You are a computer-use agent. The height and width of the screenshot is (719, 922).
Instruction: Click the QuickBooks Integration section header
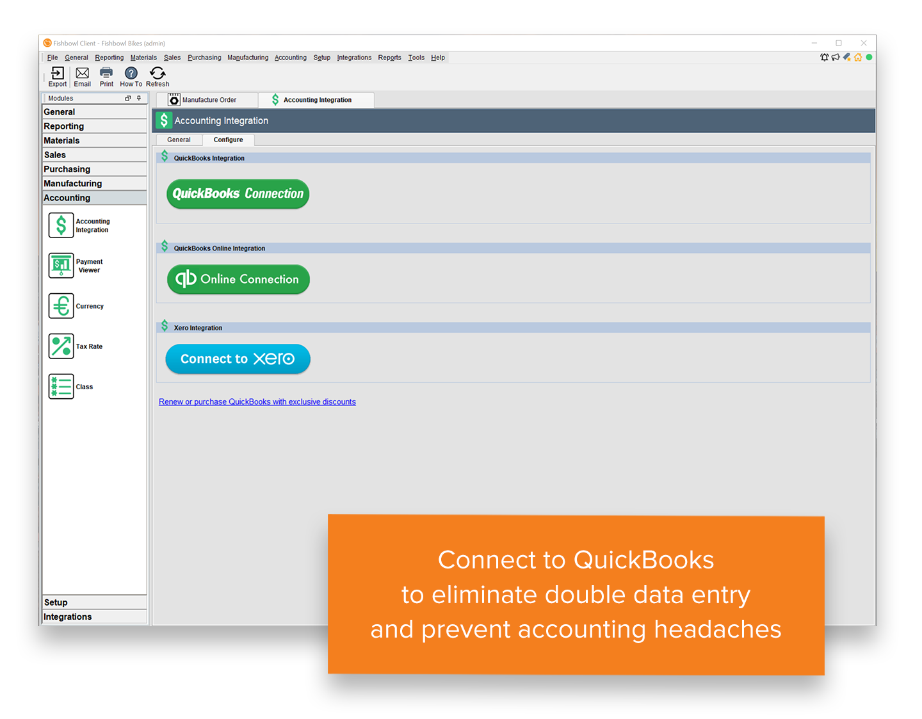(x=514, y=158)
